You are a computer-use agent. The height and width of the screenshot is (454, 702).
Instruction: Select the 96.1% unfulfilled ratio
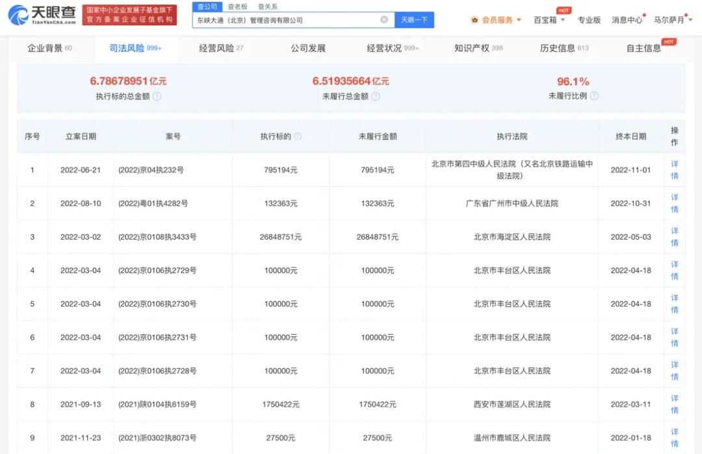coord(573,81)
